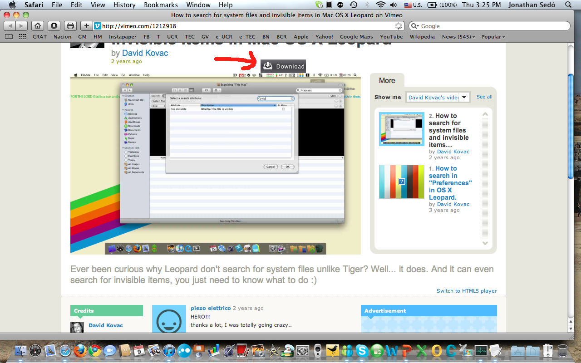Open the File menu
This screenshot has width=581, height=363.
[57, 5]
